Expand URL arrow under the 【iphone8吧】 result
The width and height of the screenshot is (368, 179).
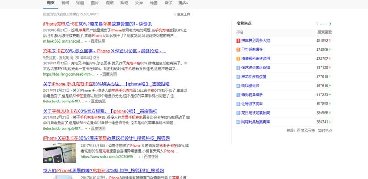click(86, 128)
